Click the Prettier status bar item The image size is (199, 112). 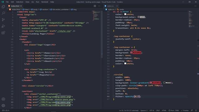(x=185, y=110)
